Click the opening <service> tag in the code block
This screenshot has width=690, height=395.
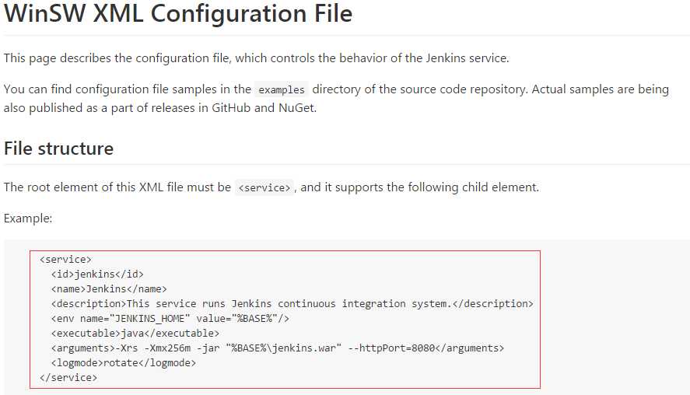pos(65,259)
